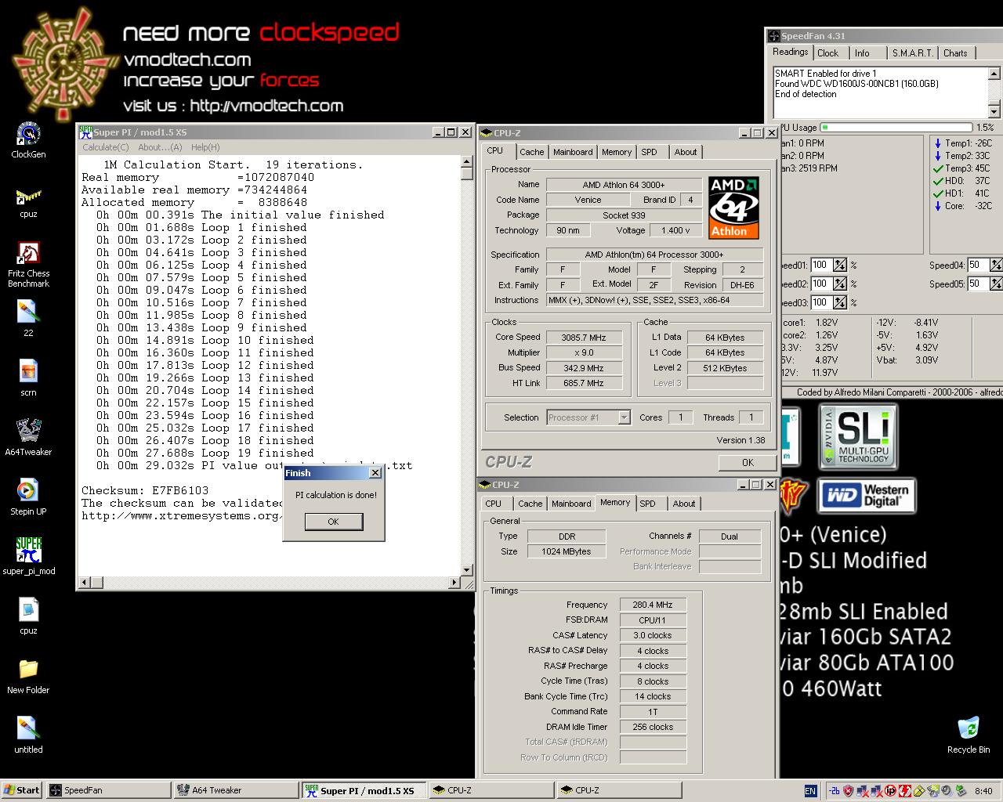Click the Super PI title bar icon
Viewport: 1003px width, 802px height.
[85, 132]
